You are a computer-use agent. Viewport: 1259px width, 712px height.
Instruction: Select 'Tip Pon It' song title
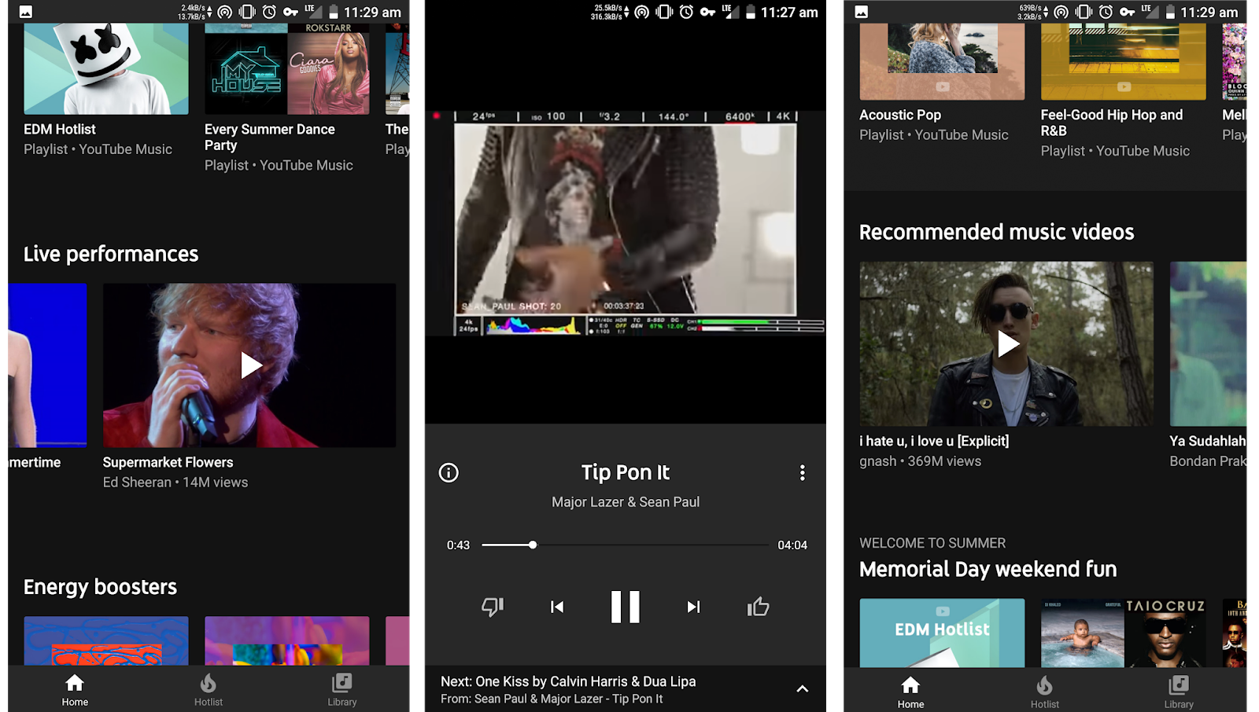coord(626,472)
